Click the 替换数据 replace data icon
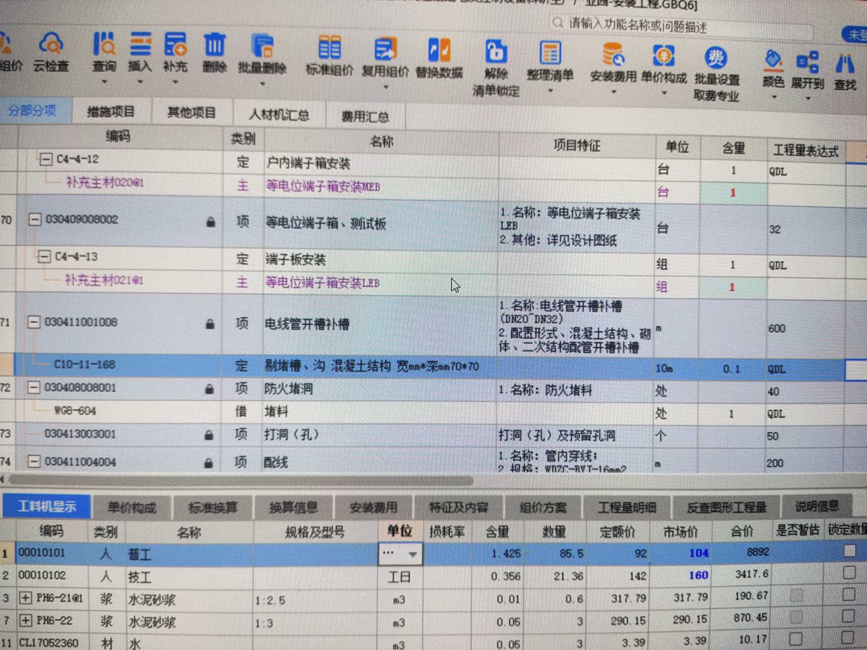The image size is (867, 650). coord(439,50)
